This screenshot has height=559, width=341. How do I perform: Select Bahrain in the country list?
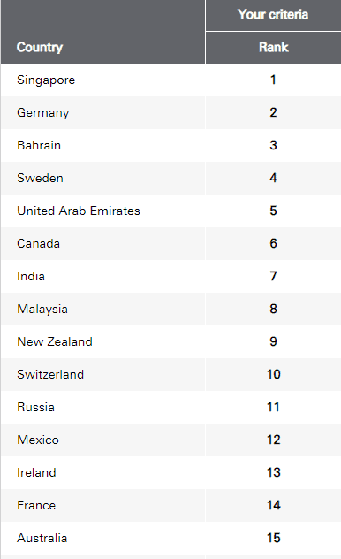coord(39,145)
